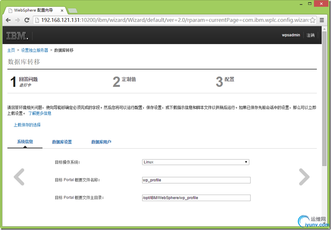
Task: Click the 数据库转移 breadcrumb text
Action: 64,50
